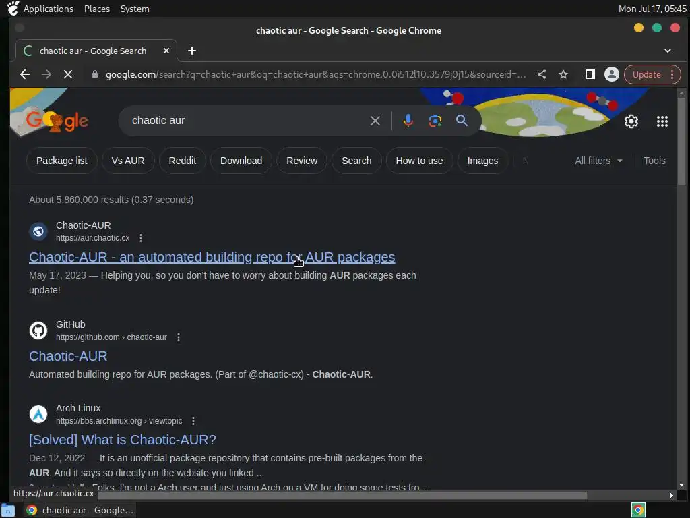Click the clock showing Mon Jul 17

[652, 9]
